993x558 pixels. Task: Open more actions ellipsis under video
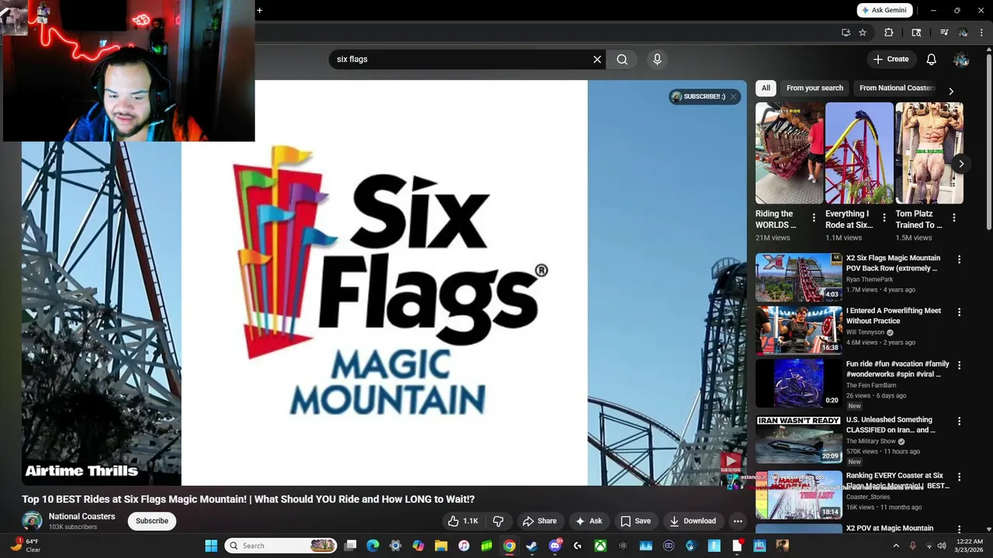pos(738,521)
